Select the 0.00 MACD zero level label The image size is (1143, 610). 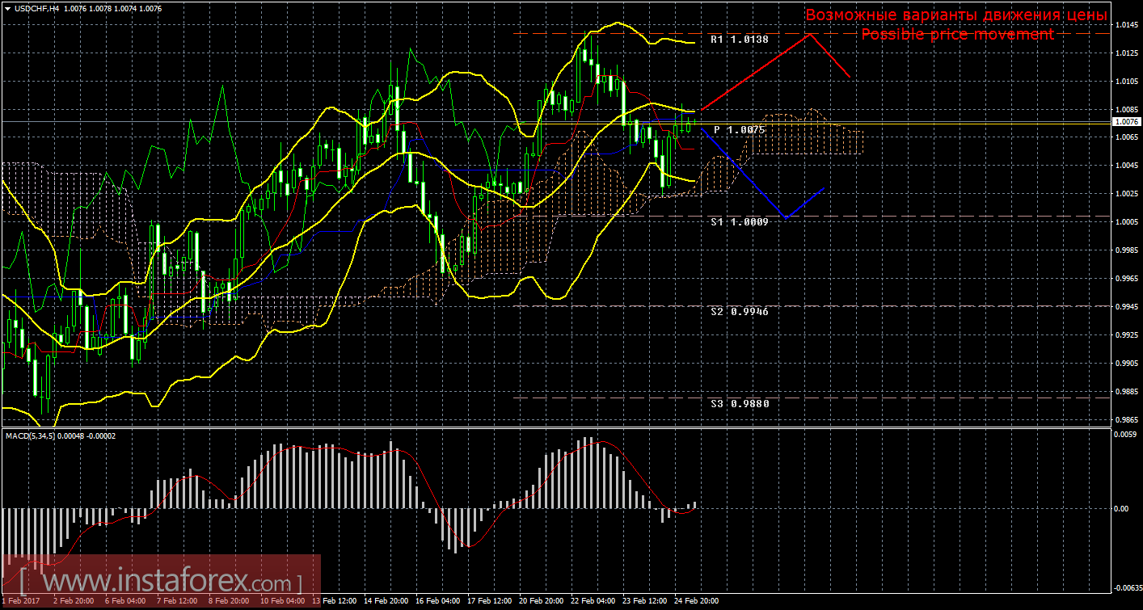point(1122,509)
